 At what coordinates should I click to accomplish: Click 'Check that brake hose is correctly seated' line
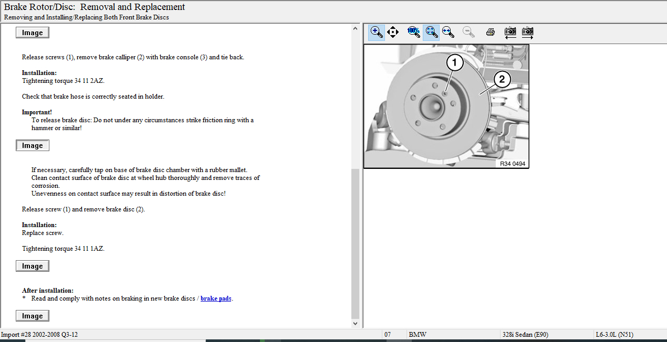[93, 97]
